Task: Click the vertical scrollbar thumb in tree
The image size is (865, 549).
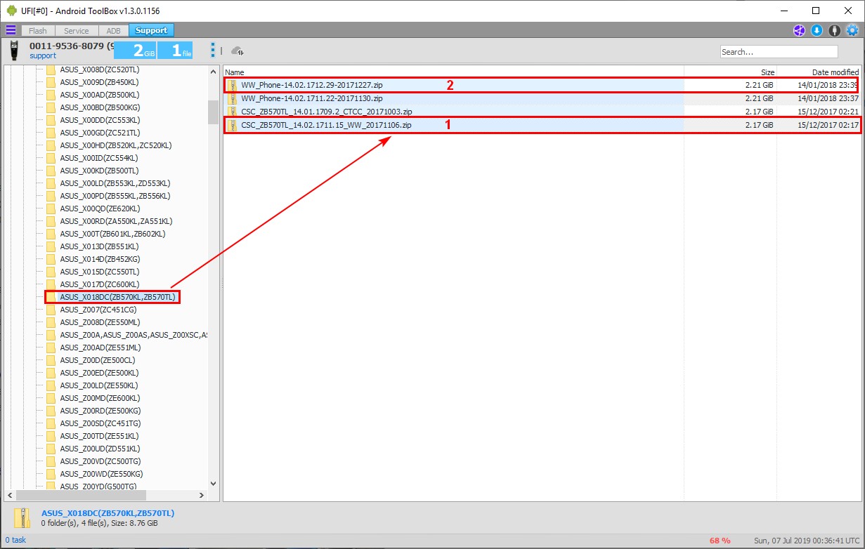Action: [x=214, y=112]
